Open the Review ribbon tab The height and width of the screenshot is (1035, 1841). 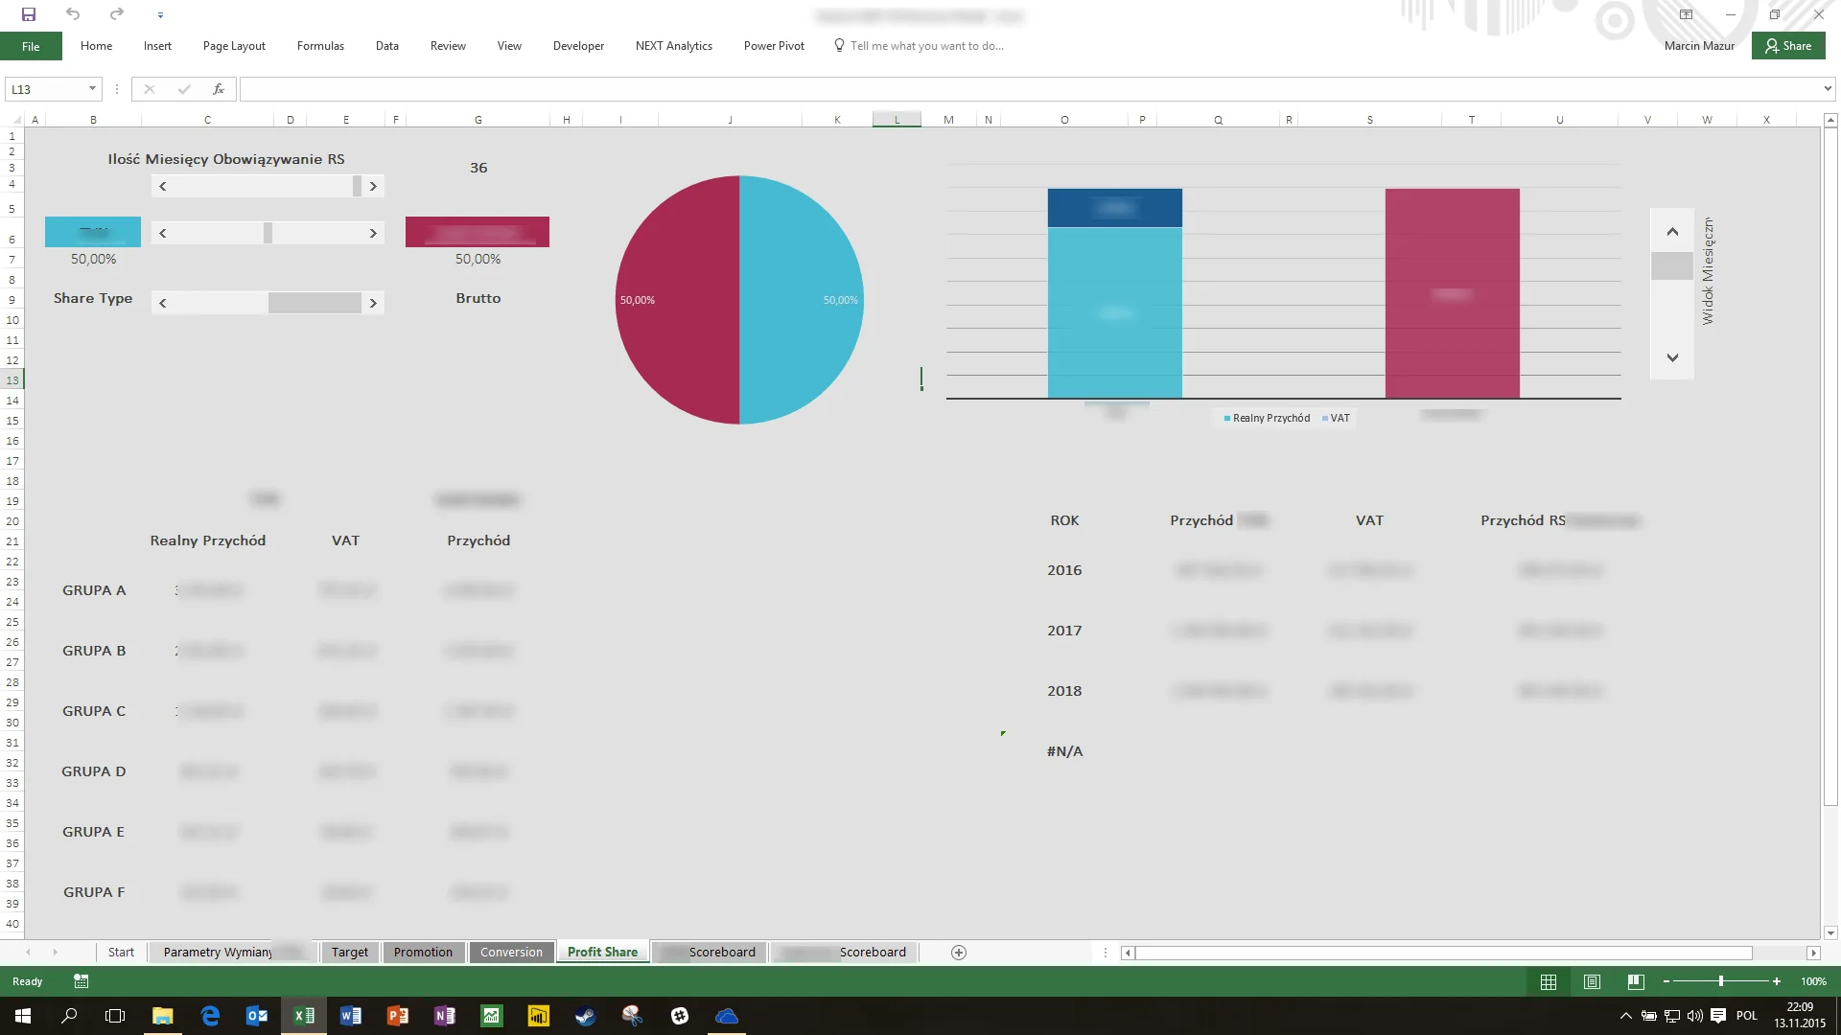tap(448, 46)
